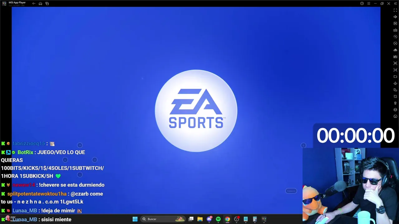Click the MSI App Player taskbar icon
The image size is (399, 224).
[x=264, y=219]
